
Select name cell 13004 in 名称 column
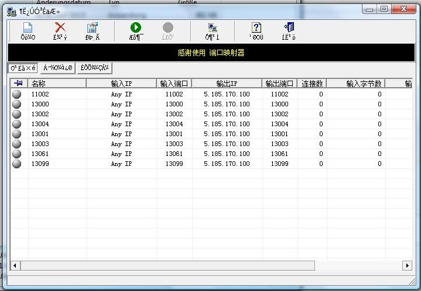click(x=40, y=124)
